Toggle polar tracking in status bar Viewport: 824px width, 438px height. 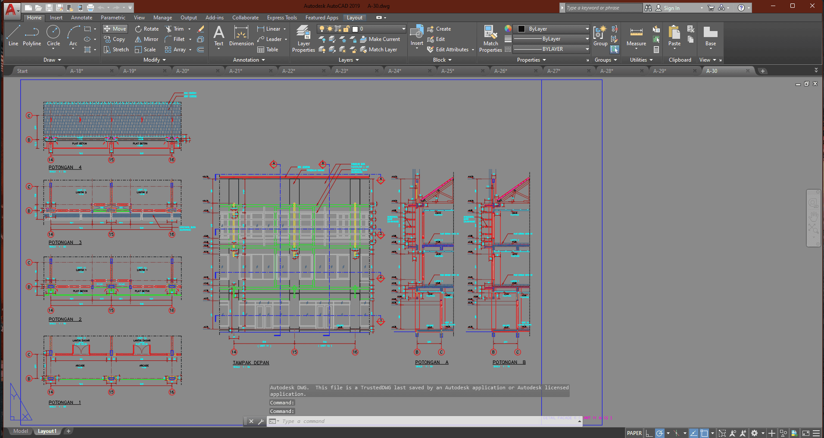[660, 433]
